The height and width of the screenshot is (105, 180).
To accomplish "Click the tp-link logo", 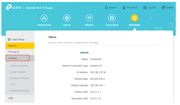I will 13,7.
